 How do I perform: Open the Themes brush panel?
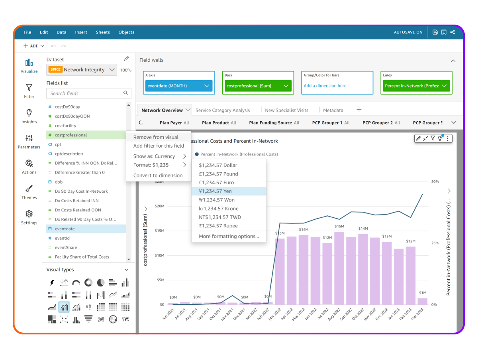click(x=29, y=191)
